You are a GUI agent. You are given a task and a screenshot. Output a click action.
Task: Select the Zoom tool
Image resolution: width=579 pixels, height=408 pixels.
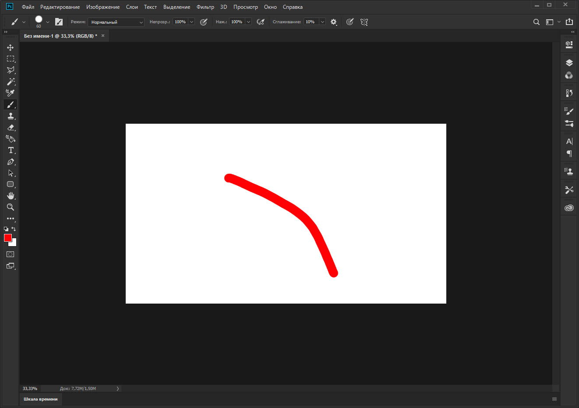click(x=11, y=207)
